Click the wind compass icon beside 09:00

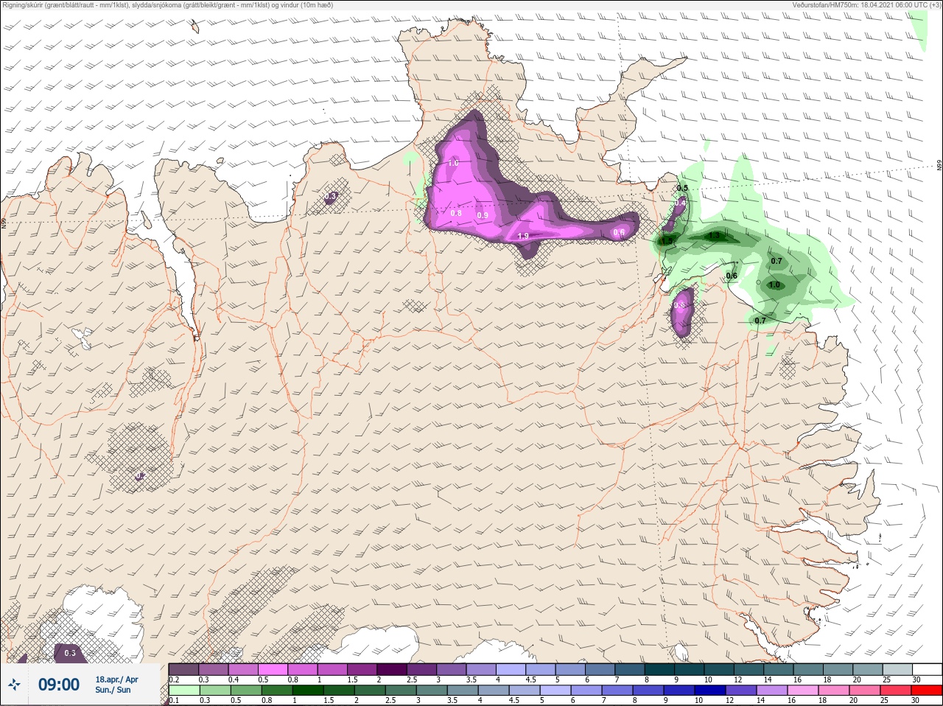pos(13,685)
